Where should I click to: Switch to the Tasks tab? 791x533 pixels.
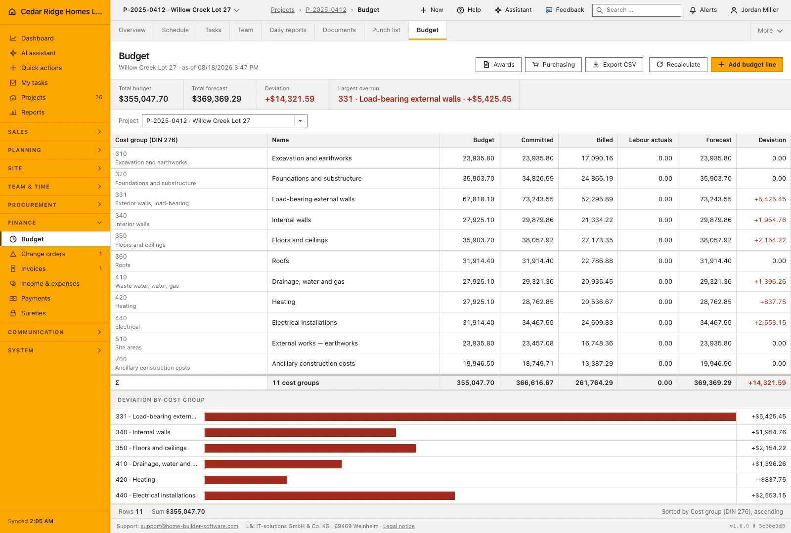pyautogui.click(x=213, y=30)
